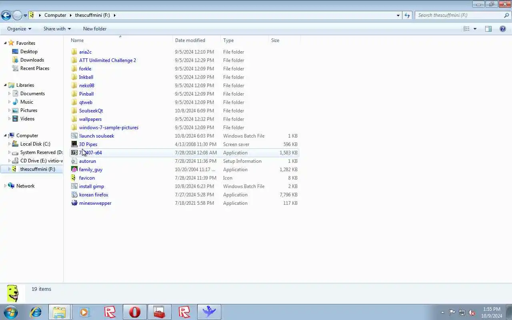Select the install gimp batch file icon
Screen dimensions: 512x320
[x=74, y=186]
